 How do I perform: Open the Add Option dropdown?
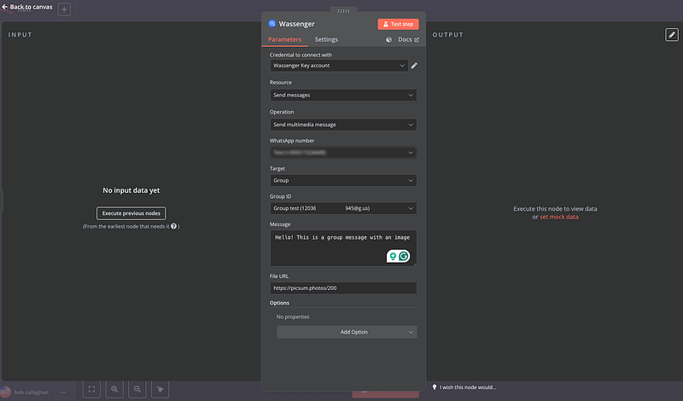[x=347, y=332]
